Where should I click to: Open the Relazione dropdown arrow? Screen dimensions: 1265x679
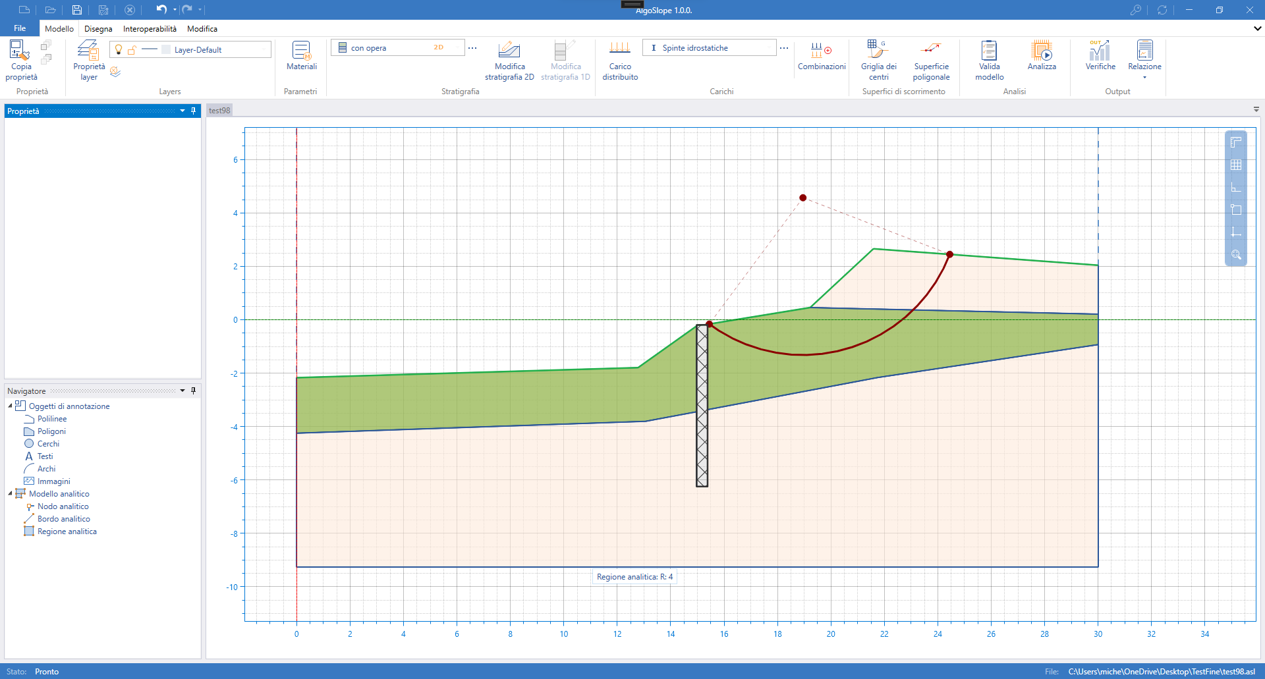pyautogui.click(x=1144, y=78)
